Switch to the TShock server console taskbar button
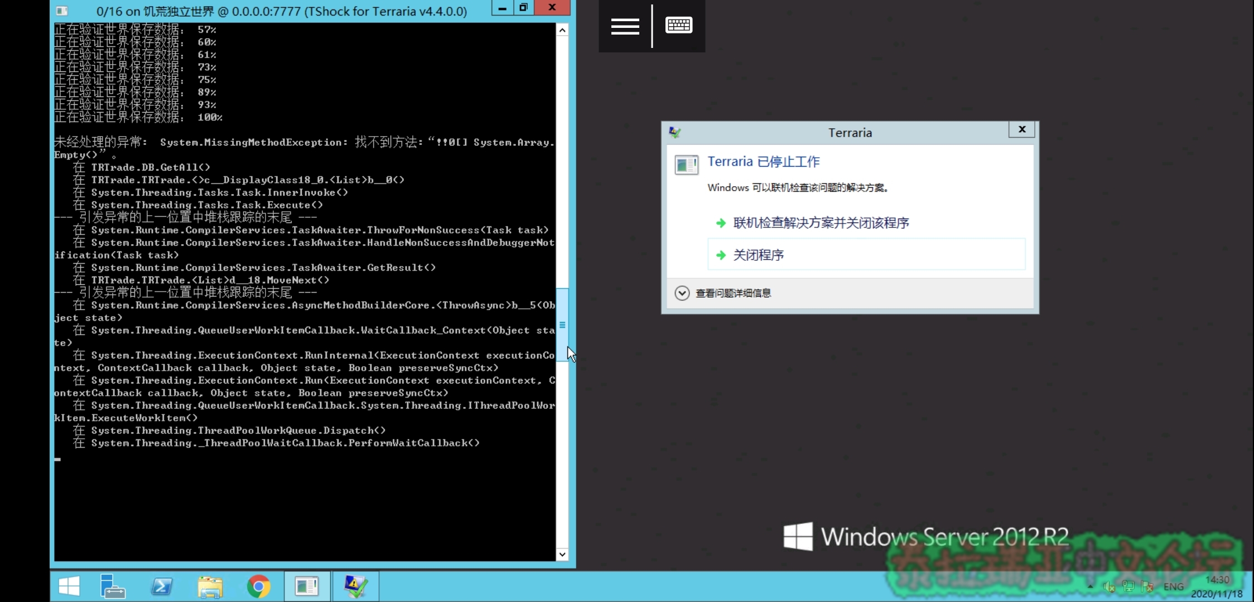Viewport: 1254px width, 602px height. 307,586
